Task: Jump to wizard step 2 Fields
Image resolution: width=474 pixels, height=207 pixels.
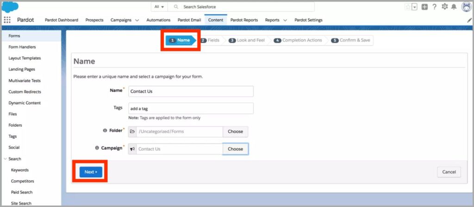Action: tap(210, 40)
